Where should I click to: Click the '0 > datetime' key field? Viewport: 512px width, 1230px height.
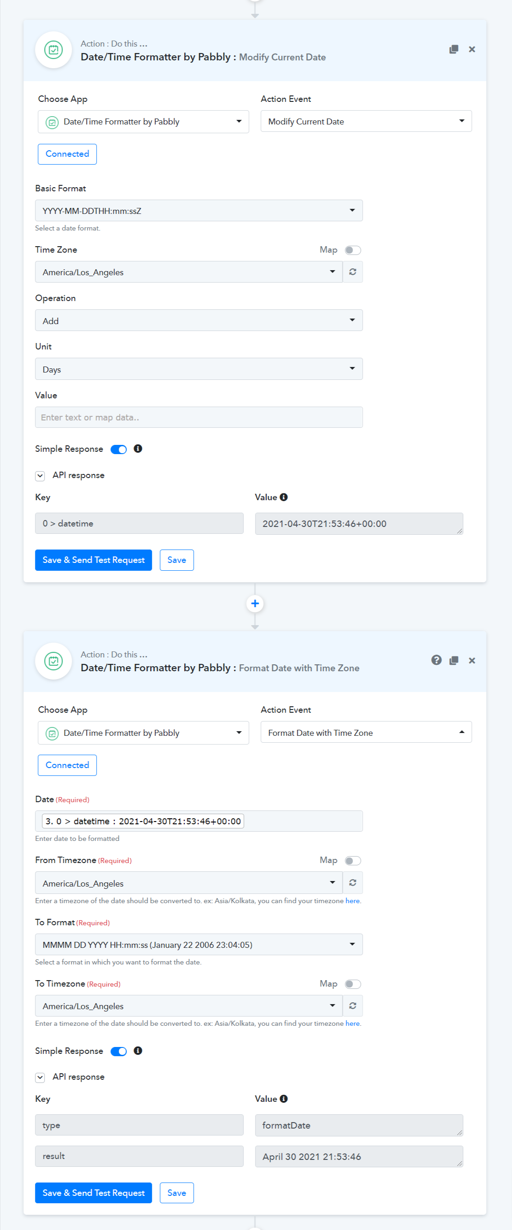click(x=139, y=523)
